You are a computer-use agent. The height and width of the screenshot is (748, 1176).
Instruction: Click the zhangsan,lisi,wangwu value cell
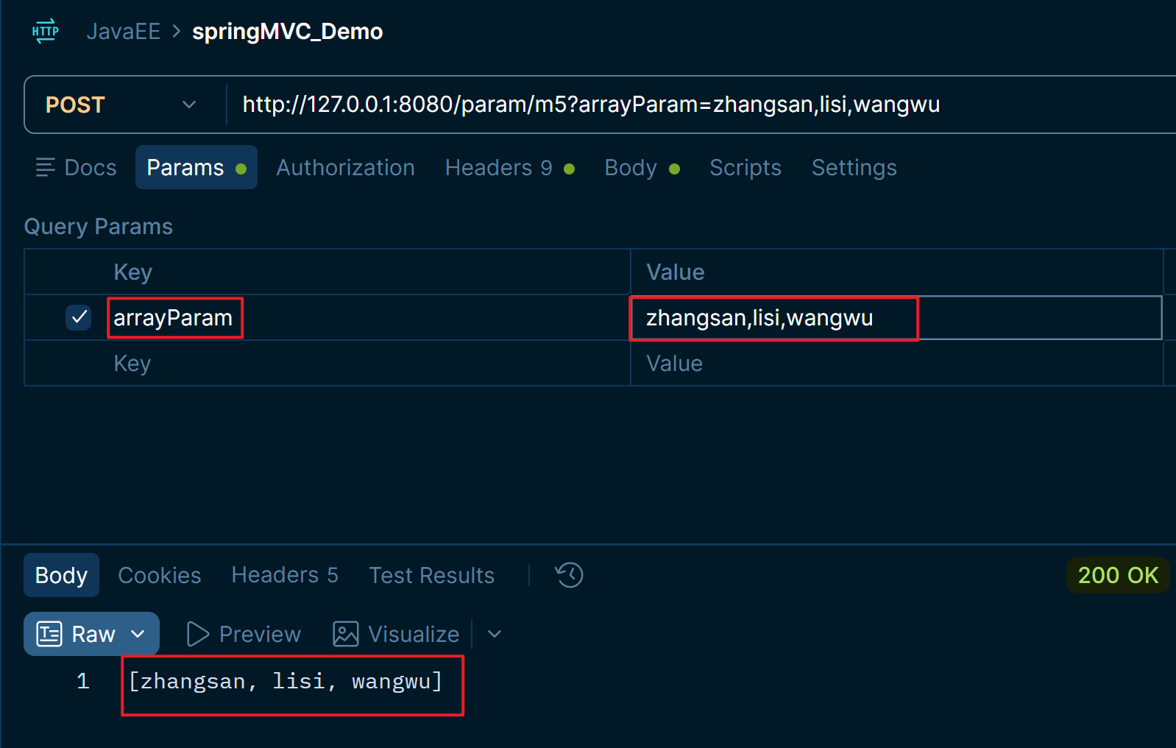click(896, 317)
